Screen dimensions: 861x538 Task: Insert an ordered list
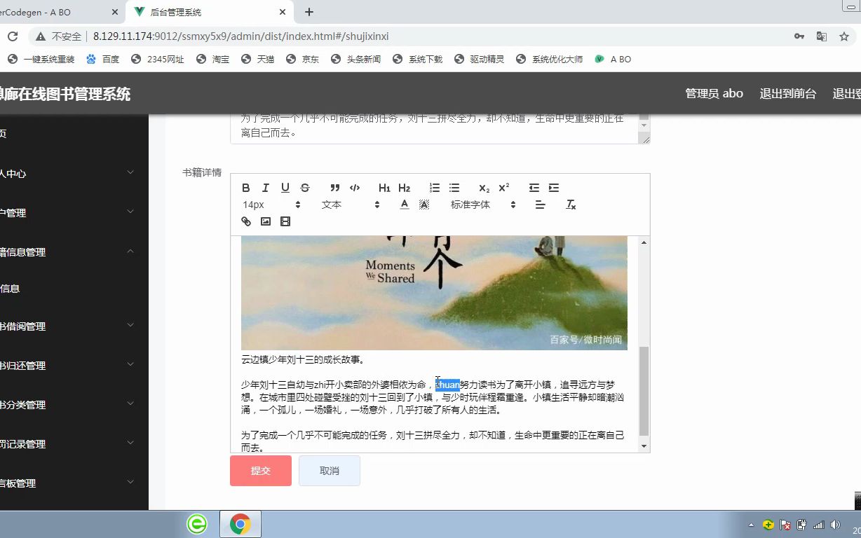(434, 187)
